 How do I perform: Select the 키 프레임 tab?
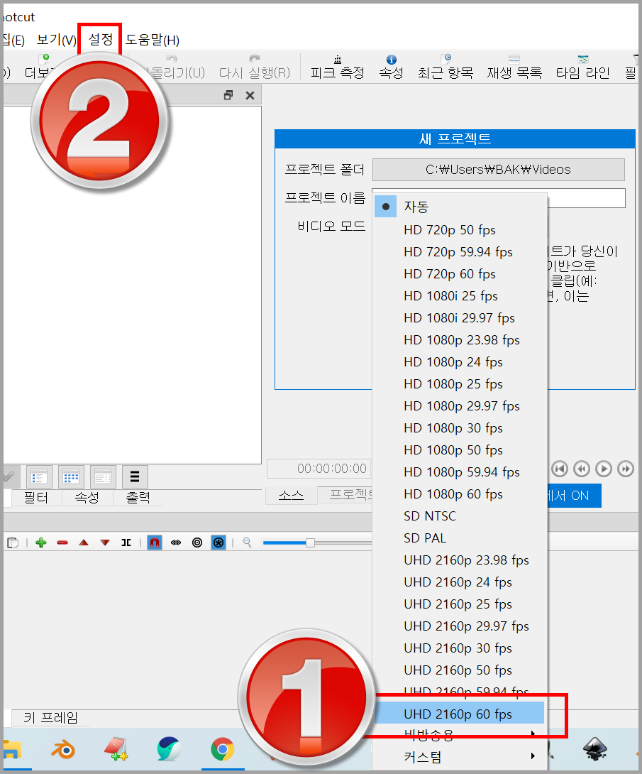click(50, 718)
